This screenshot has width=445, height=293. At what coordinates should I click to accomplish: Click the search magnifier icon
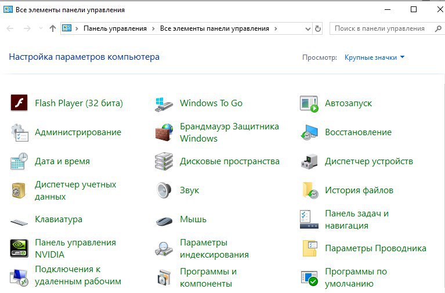tap(438, 28)
